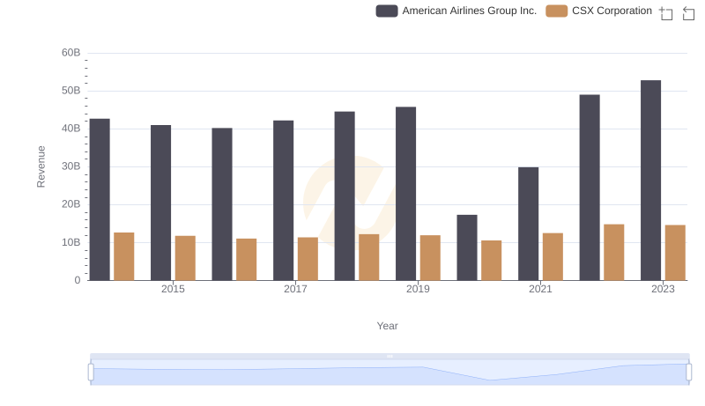This screenshot has height=406, width=705.
Task: Click the American Airlines bar for 2017
Action: [x=283, y=200]
